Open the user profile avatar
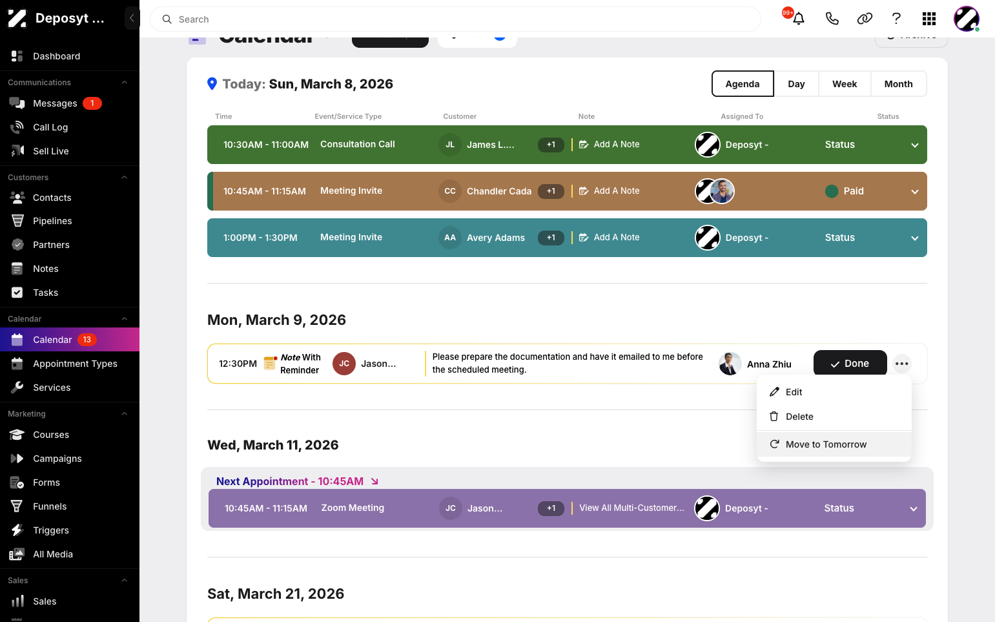This screenshot has height=622, width=995. [967, 19]
